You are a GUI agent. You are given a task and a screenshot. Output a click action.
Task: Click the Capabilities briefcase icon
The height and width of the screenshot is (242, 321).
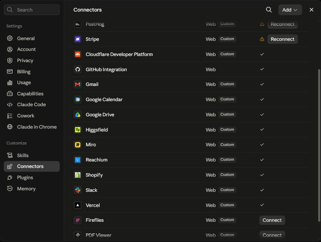pos(10,94)
